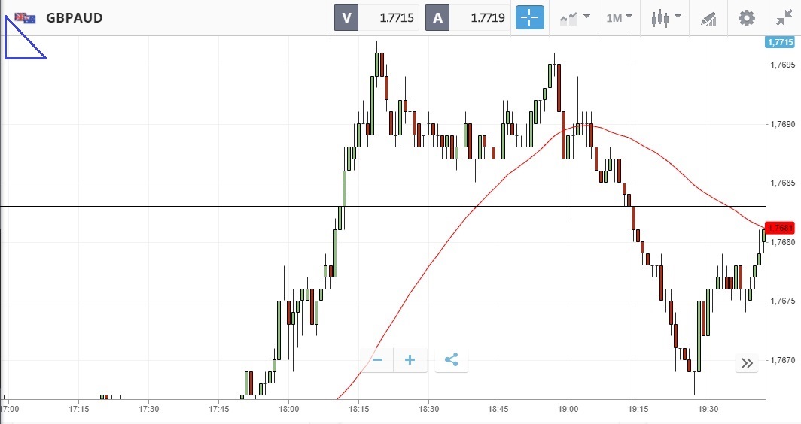The height and width of the screenshot is (424, 801).
Task: Open chart settings gear icon
Action: click(x=746, y=17)
